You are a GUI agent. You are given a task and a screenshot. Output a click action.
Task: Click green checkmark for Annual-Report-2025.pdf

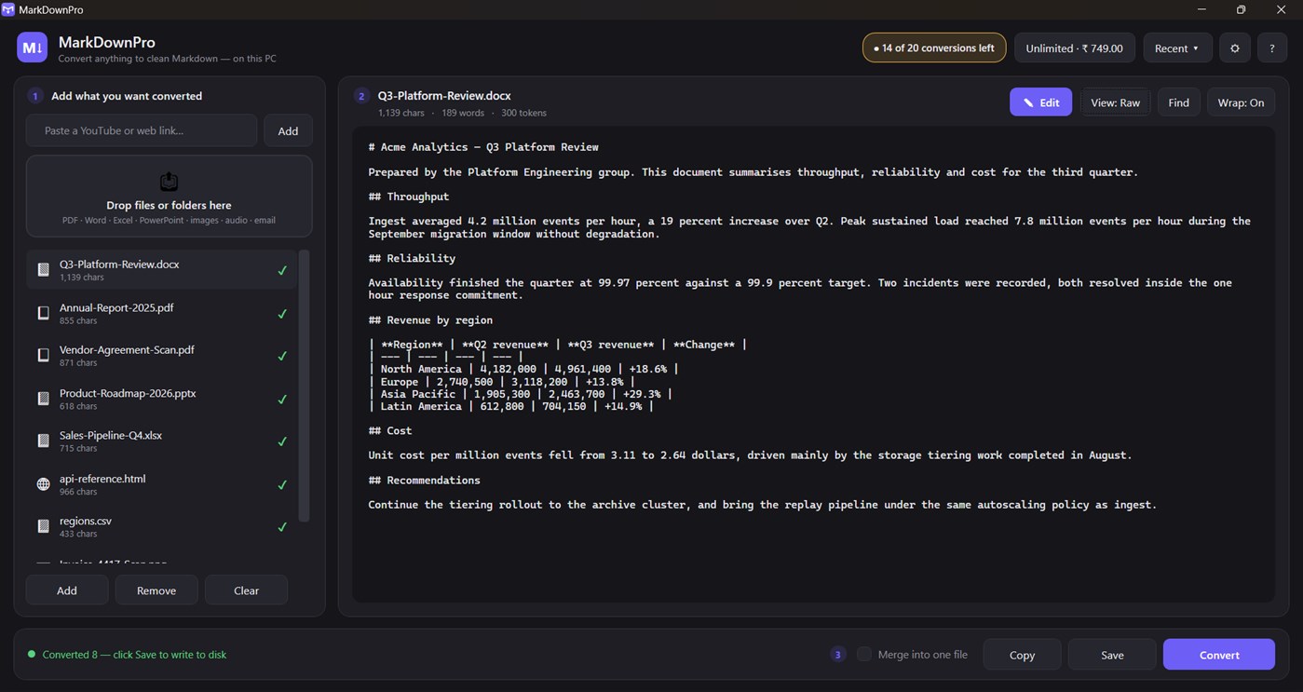click(x=282, y=314)
